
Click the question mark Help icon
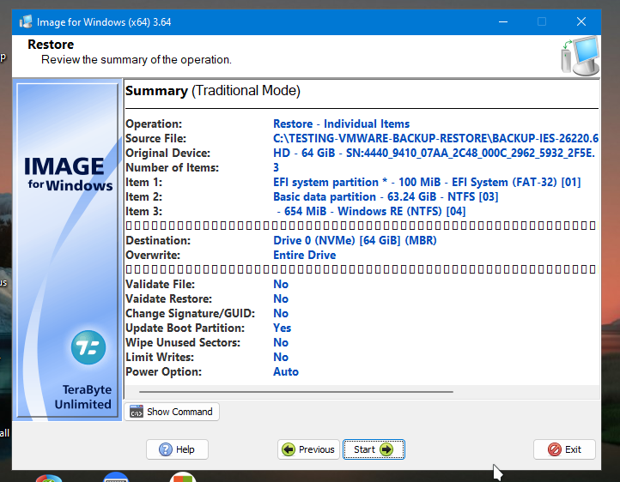[165, 449]
